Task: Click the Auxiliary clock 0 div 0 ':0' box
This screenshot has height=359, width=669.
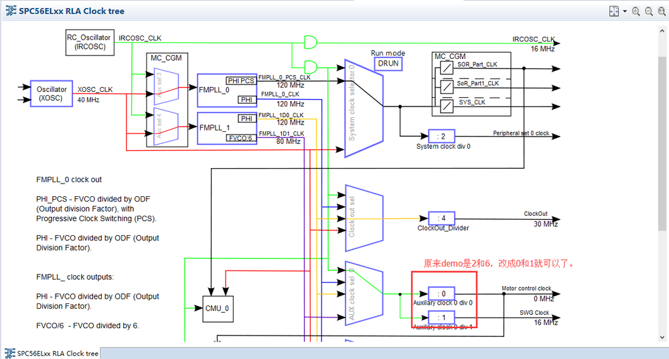Action: pos(441,293)
